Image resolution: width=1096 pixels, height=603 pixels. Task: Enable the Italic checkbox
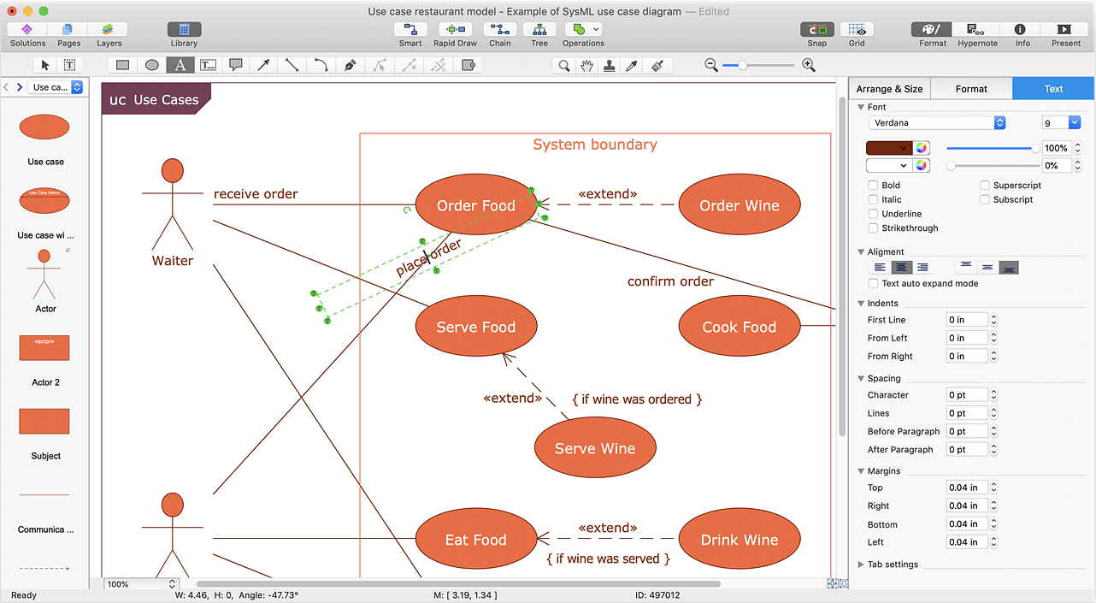[x=874, y=199]
